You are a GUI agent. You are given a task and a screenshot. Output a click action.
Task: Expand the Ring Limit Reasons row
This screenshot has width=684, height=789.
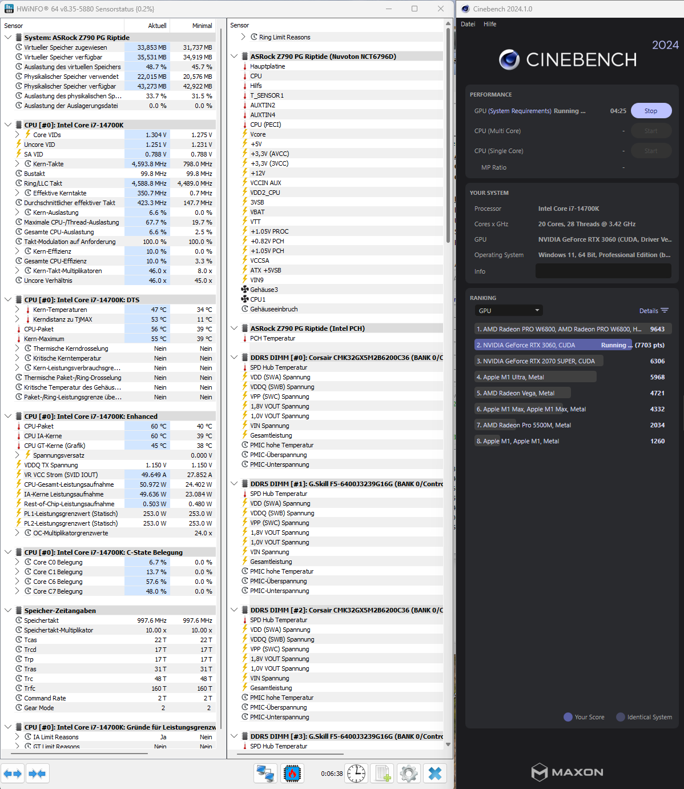(x=243, y=37)
